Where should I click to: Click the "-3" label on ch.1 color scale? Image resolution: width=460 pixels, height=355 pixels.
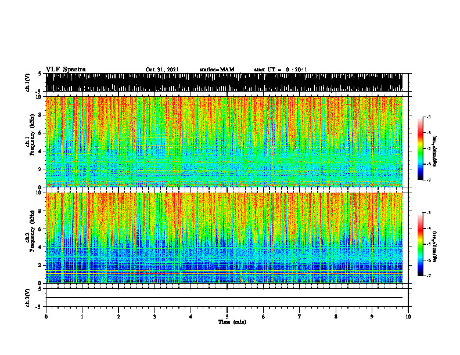pos(428,117)
